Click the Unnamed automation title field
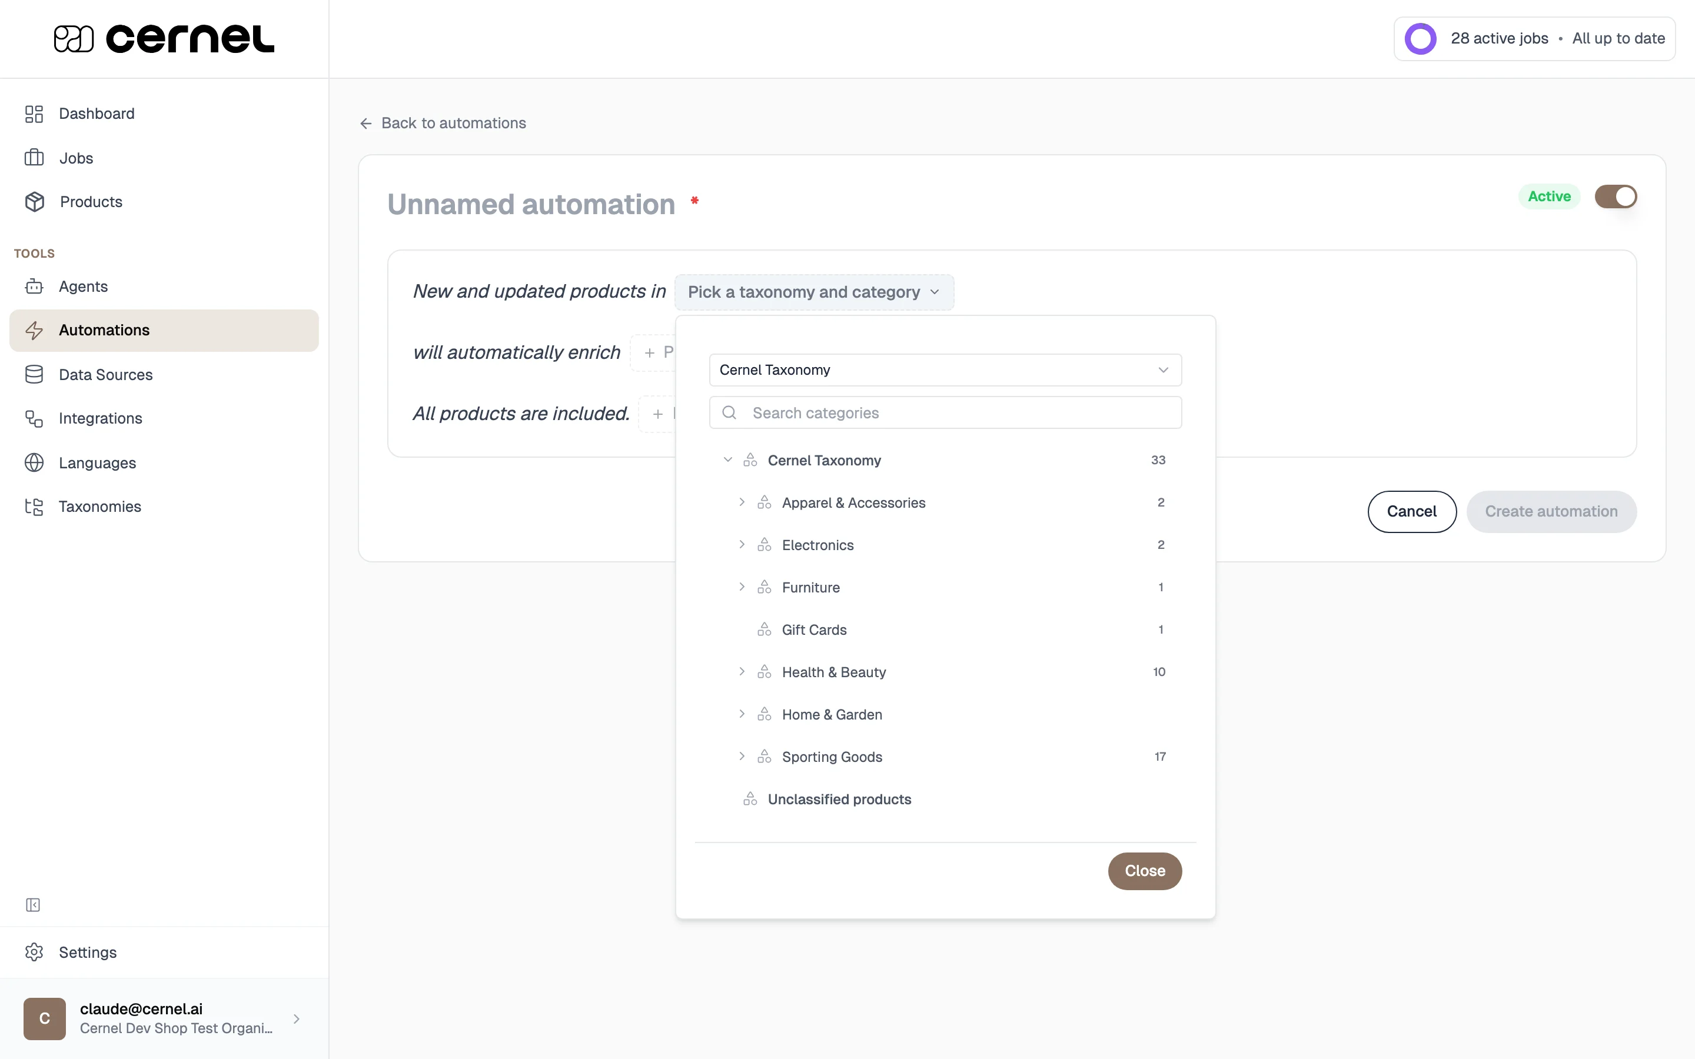 (531, 205)
